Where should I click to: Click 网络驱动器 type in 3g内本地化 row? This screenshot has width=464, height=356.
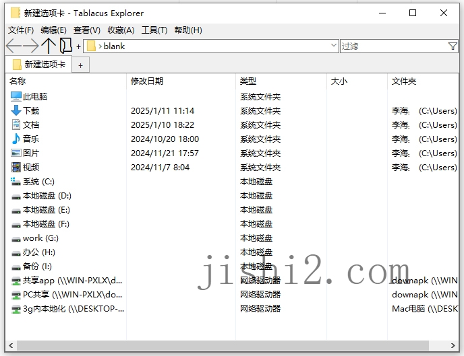(x=260, y=309)
